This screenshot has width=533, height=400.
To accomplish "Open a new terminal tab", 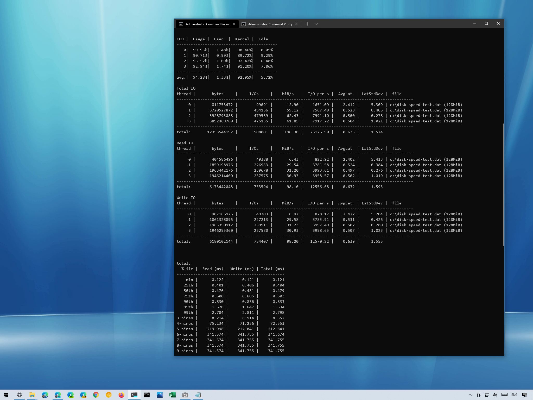I will pyautogui.click(x=307, y=24).
